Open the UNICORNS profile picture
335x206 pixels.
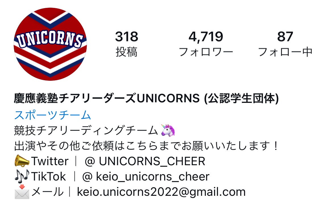[50, 44]
